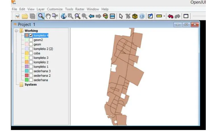Select the kompleks 2 (2) layer name

(x=43, y=49)
